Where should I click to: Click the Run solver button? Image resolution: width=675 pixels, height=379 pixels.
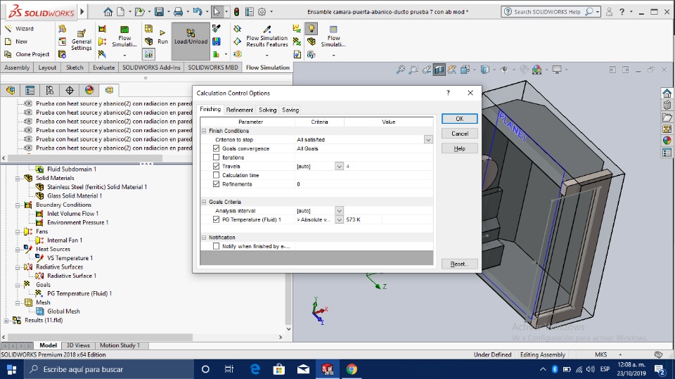(162, 37)
